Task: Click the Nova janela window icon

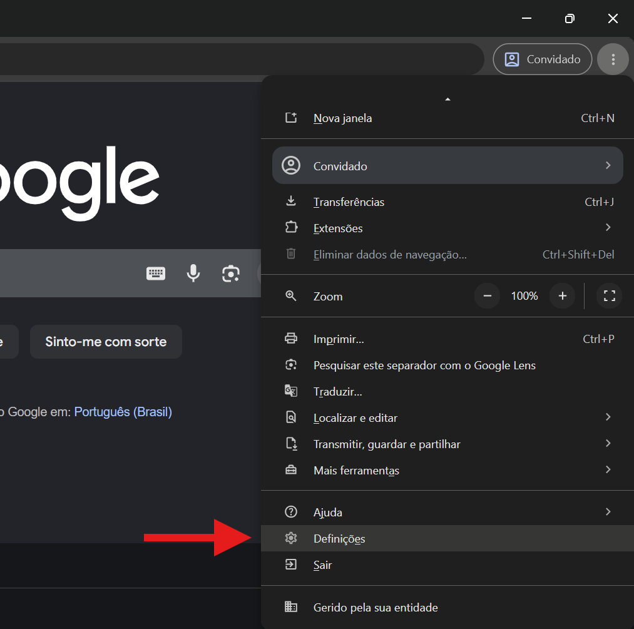Action: pos(291,118)
